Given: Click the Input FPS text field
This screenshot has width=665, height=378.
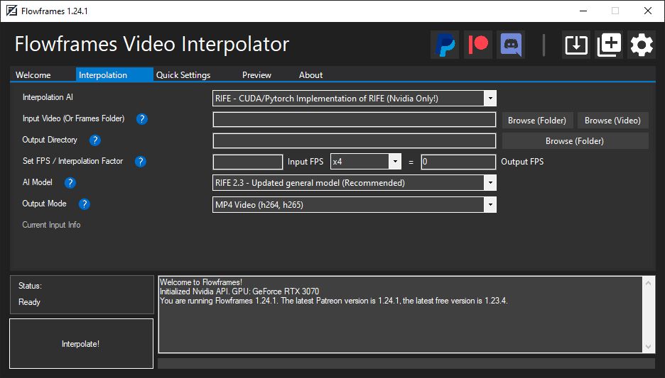Looking at the screenshot, I should click(x=247, y=162).
